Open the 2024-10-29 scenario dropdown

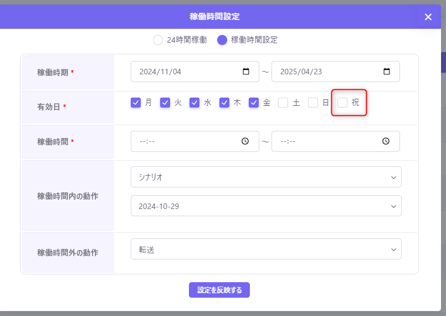tap(266, 206)
